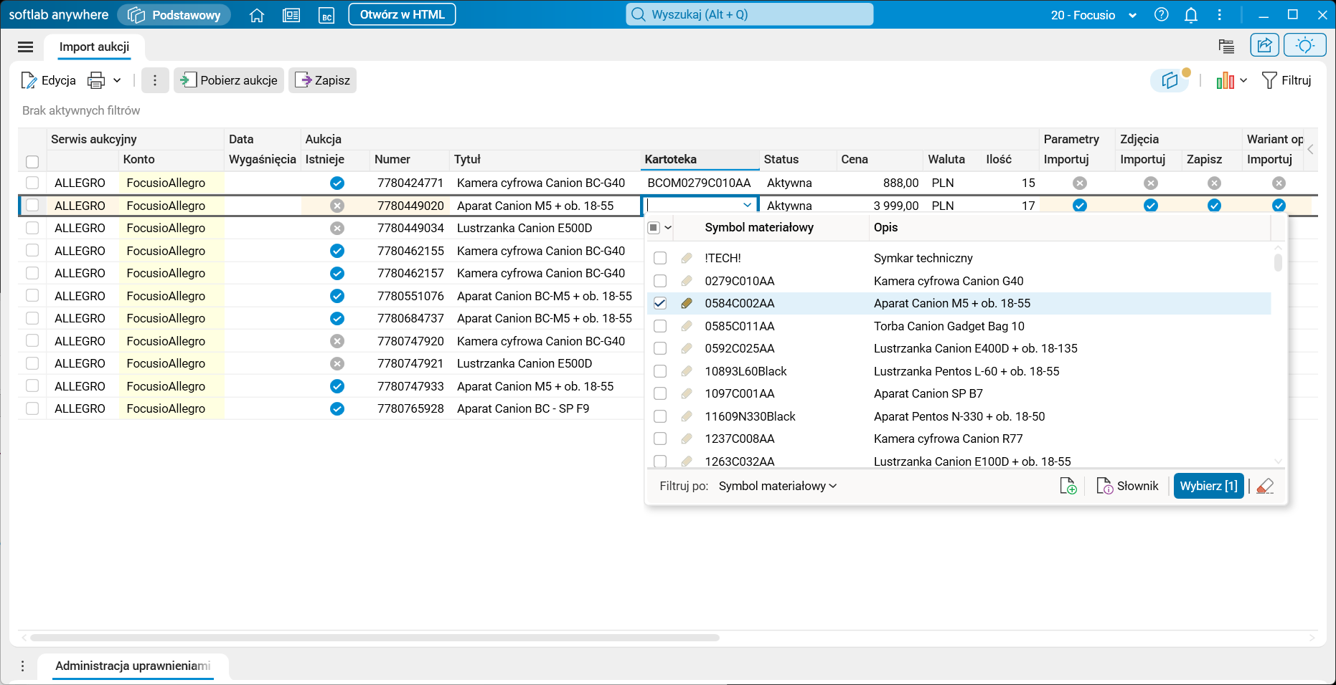Viewport: 1336px width, 685px height.
Task: Click the Pobierz aukcje button
Action: (229, 80)
